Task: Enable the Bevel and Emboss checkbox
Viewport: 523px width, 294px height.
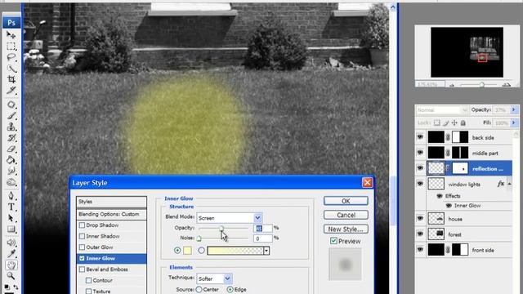Action: 82,269
